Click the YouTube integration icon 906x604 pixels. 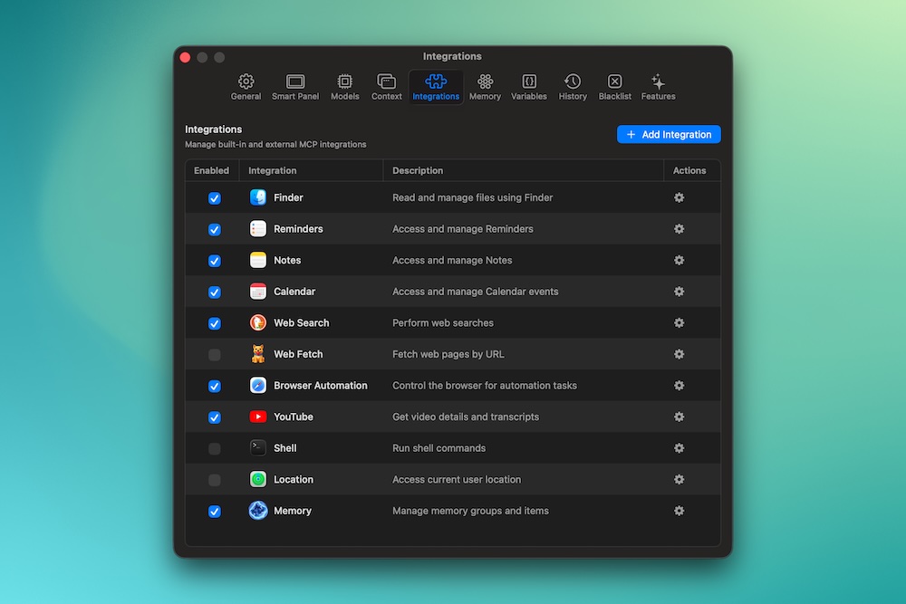(x=258, y=417)
